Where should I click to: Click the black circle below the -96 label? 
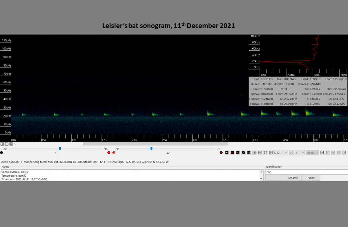1,153
